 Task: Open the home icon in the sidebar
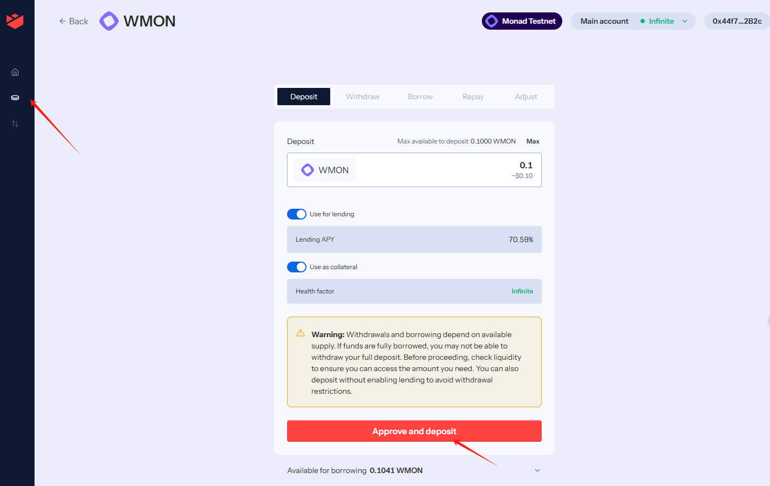click(x=15, y=72)
